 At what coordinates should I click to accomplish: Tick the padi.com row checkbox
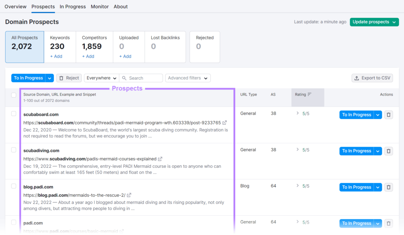click(x=14, y=222)
